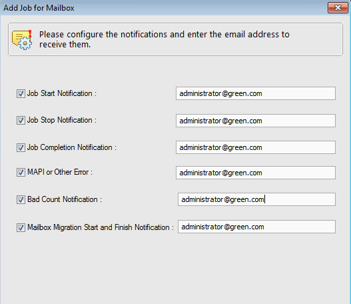Image resolution: width=351 pixels, height=304 pixels.
Task: Disable Job Completion Notification checkbox
Action: click(21, 147)
